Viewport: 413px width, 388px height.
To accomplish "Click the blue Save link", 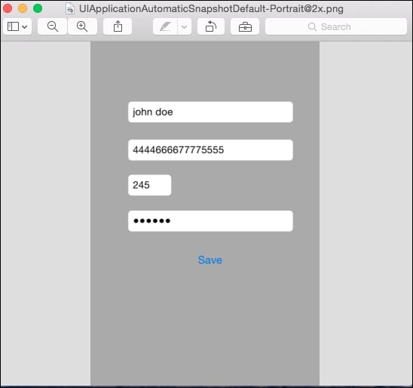I will pyautogui.click(x=210, y=260).
